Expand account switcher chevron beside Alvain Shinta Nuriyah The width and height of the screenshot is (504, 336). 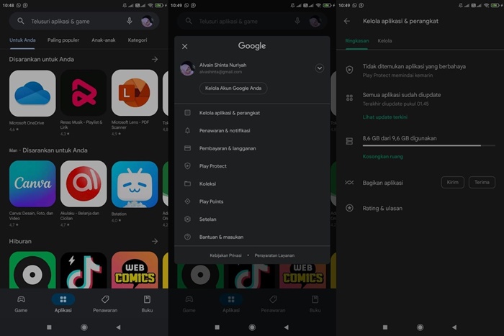[319, 68]
